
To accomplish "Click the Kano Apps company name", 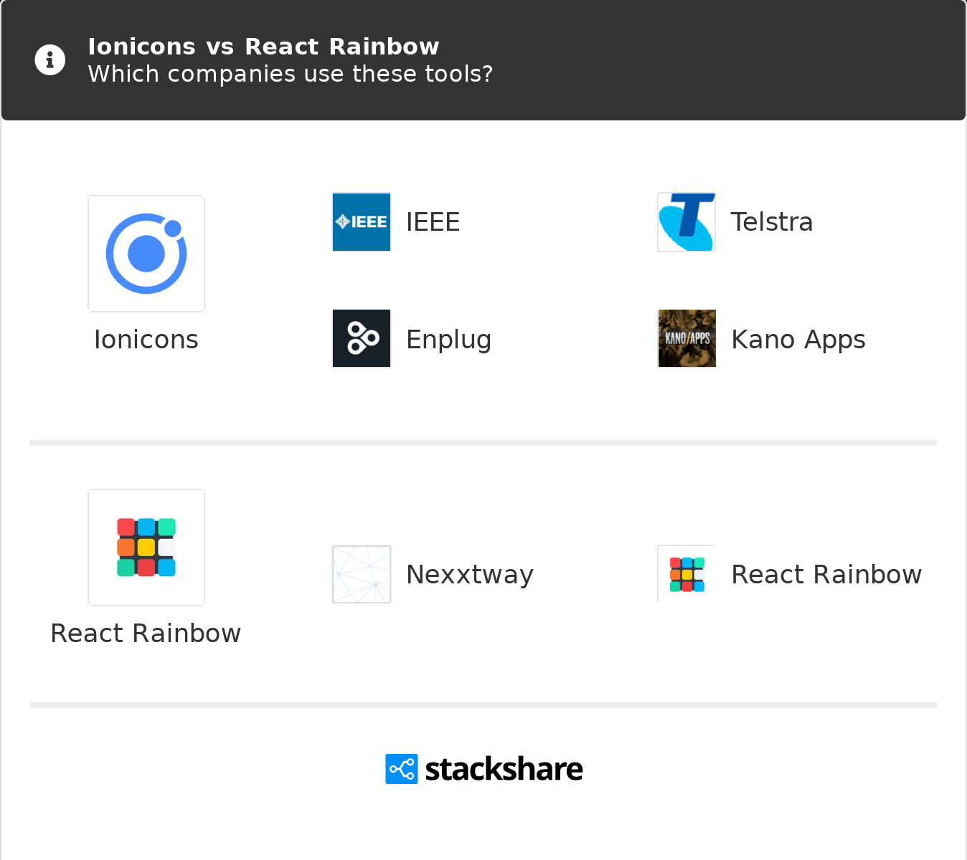I will pyautogui.click(x=798, y=339).
